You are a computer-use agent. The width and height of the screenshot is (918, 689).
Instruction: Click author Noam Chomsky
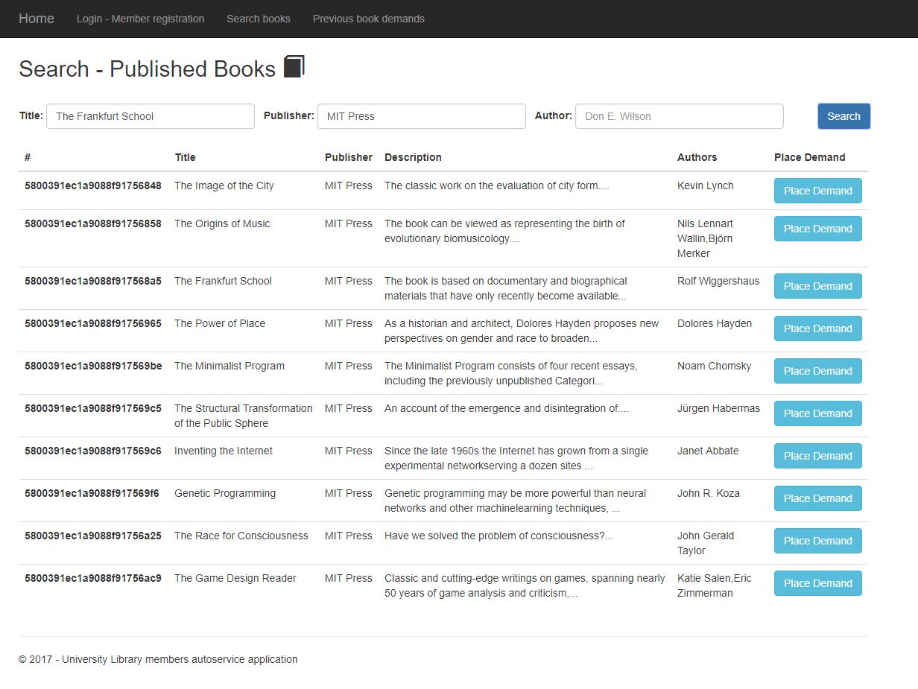coord(715,366)
